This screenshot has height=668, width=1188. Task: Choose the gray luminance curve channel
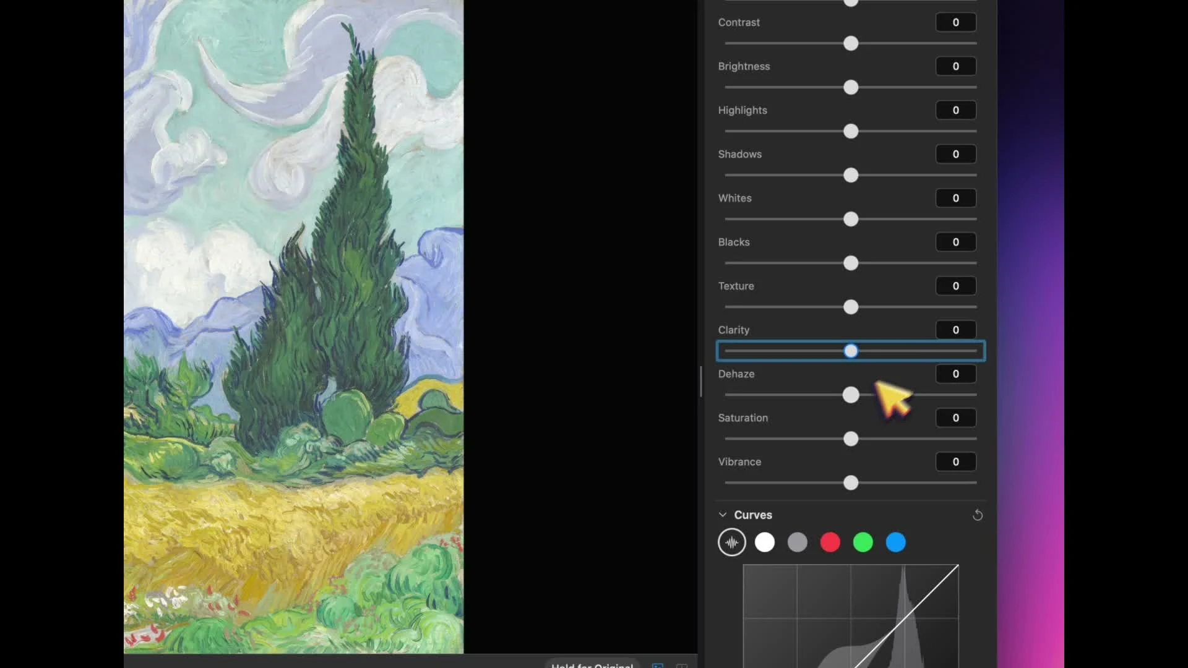(x=798, y=542)
